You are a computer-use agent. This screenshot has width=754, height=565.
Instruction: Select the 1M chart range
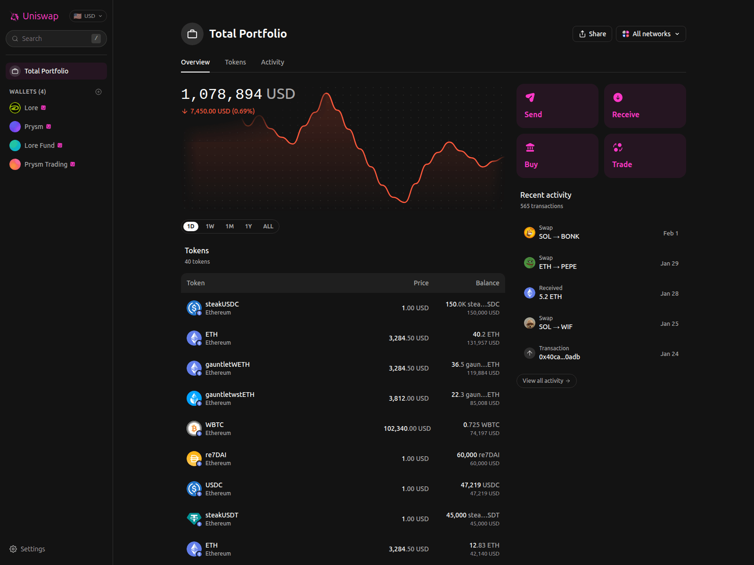coord(229,226)
